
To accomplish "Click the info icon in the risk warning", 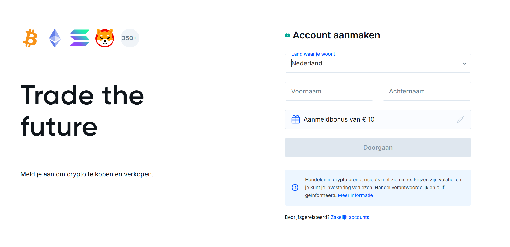I will (295, 187).
